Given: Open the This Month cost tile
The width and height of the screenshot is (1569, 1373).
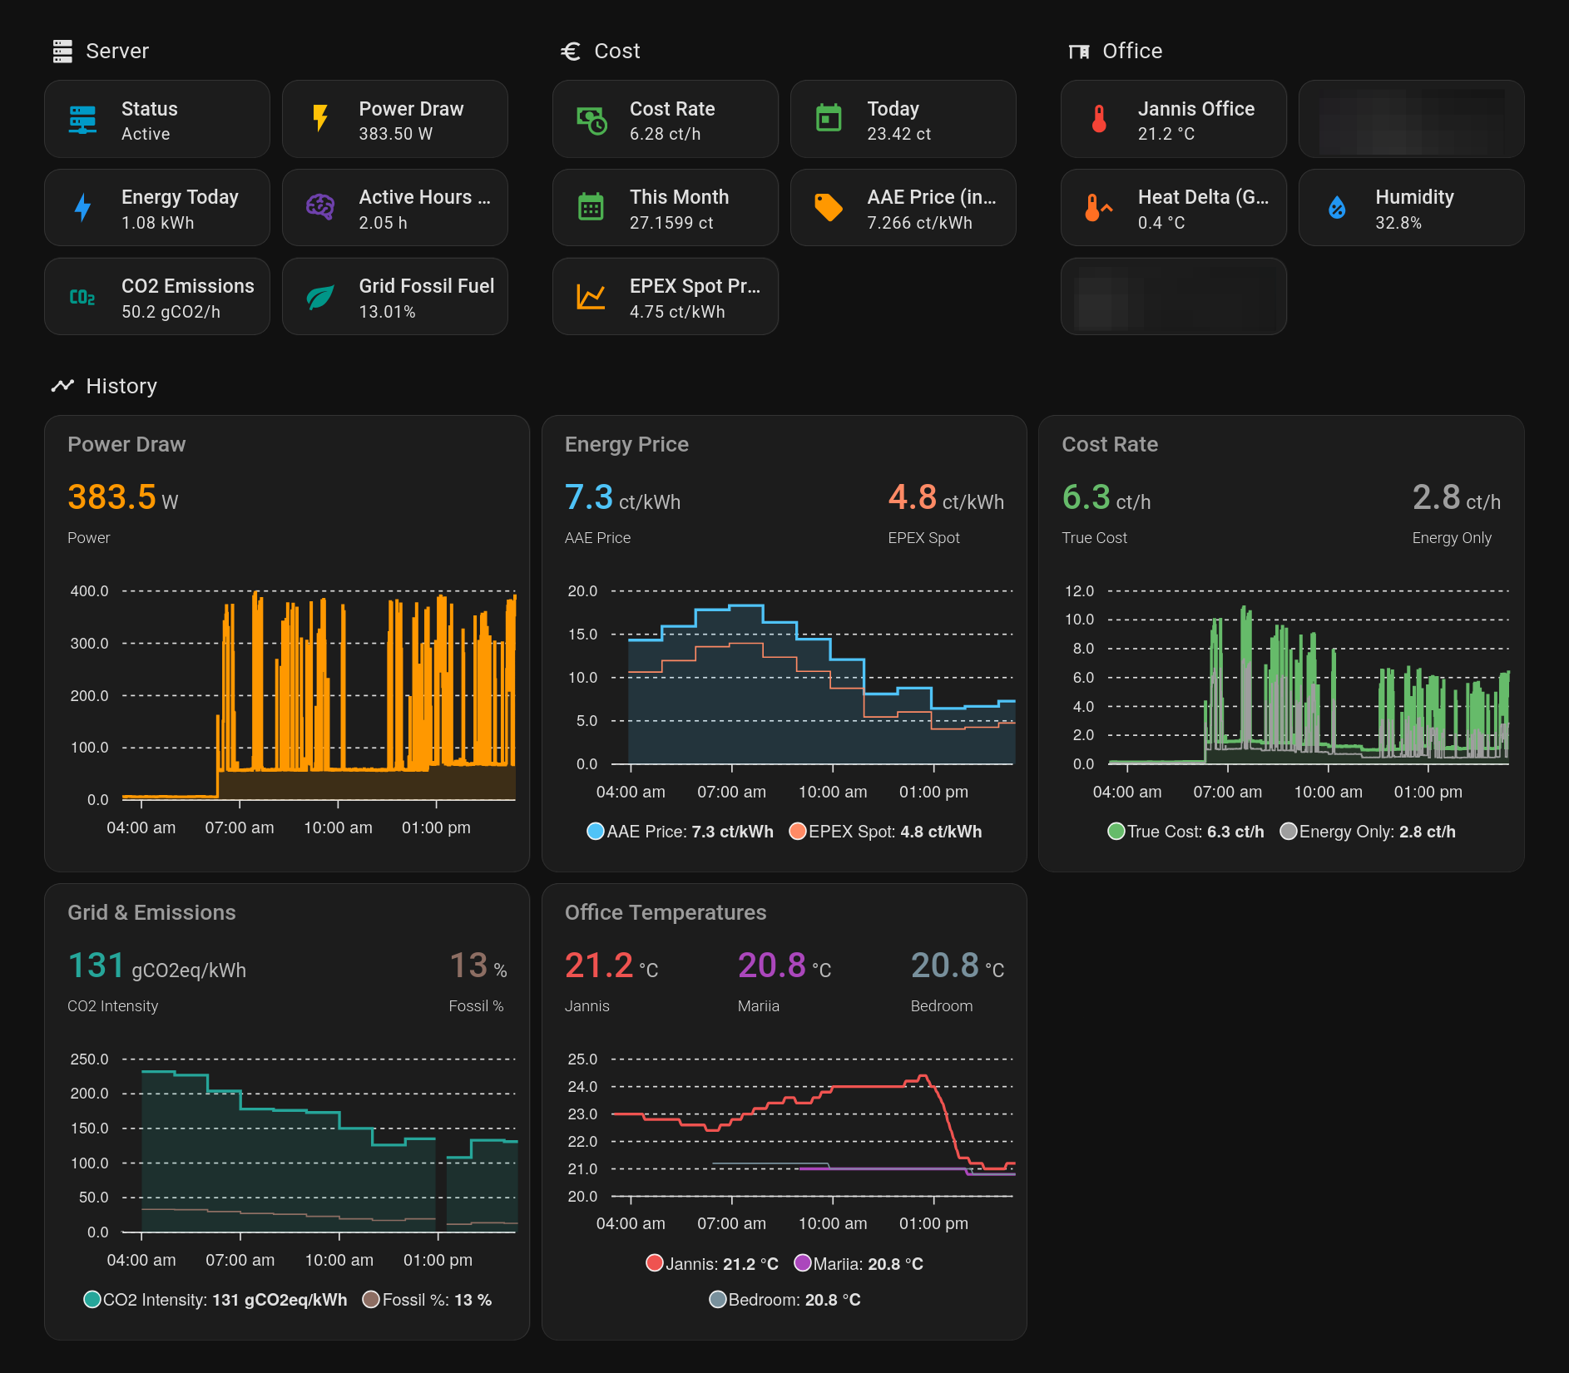Looking at the screenshot, I should pos(666,208).
